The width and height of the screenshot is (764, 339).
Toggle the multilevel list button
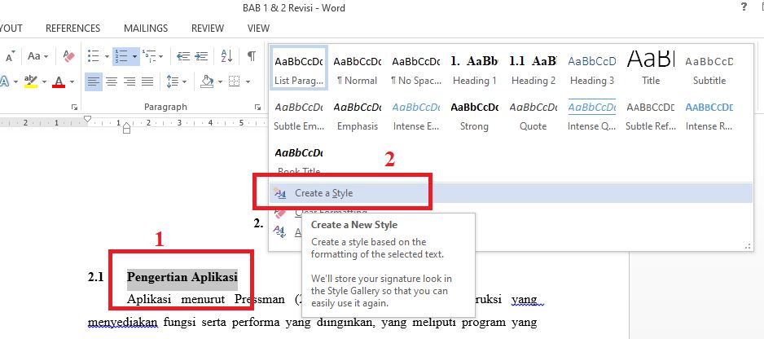[149, 56]
